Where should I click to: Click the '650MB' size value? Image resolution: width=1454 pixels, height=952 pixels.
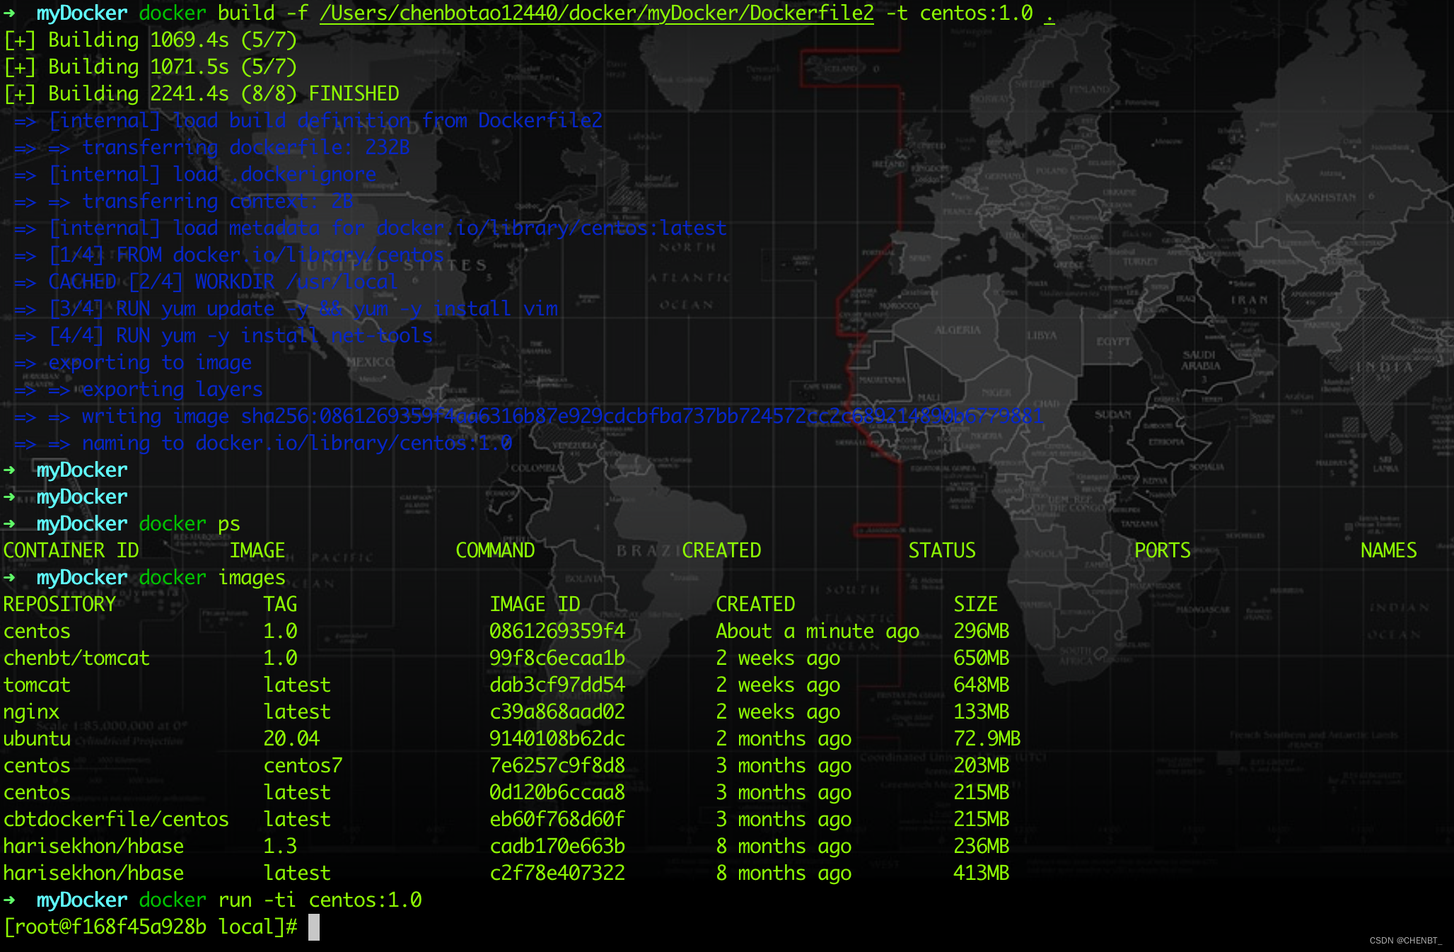click(x=982, y=658)
